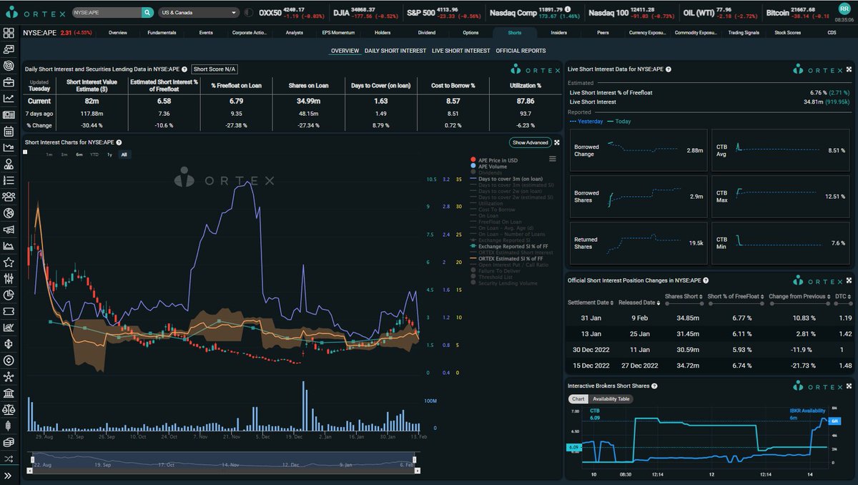Click help icon beside Daily Short Interest title

(x=184, y=69)
